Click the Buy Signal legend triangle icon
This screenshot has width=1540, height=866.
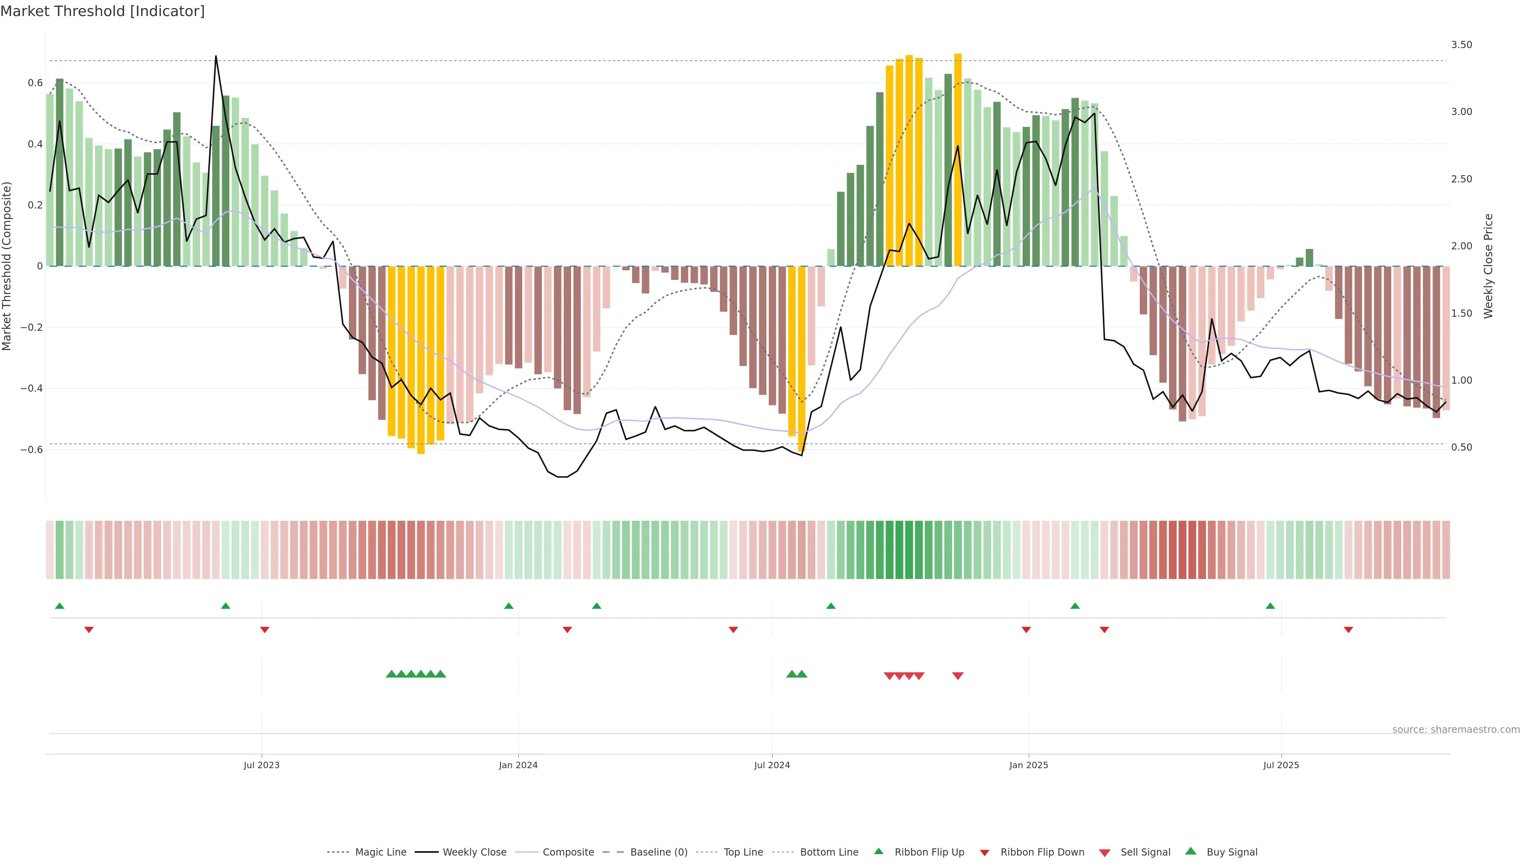coord(1190,851)
